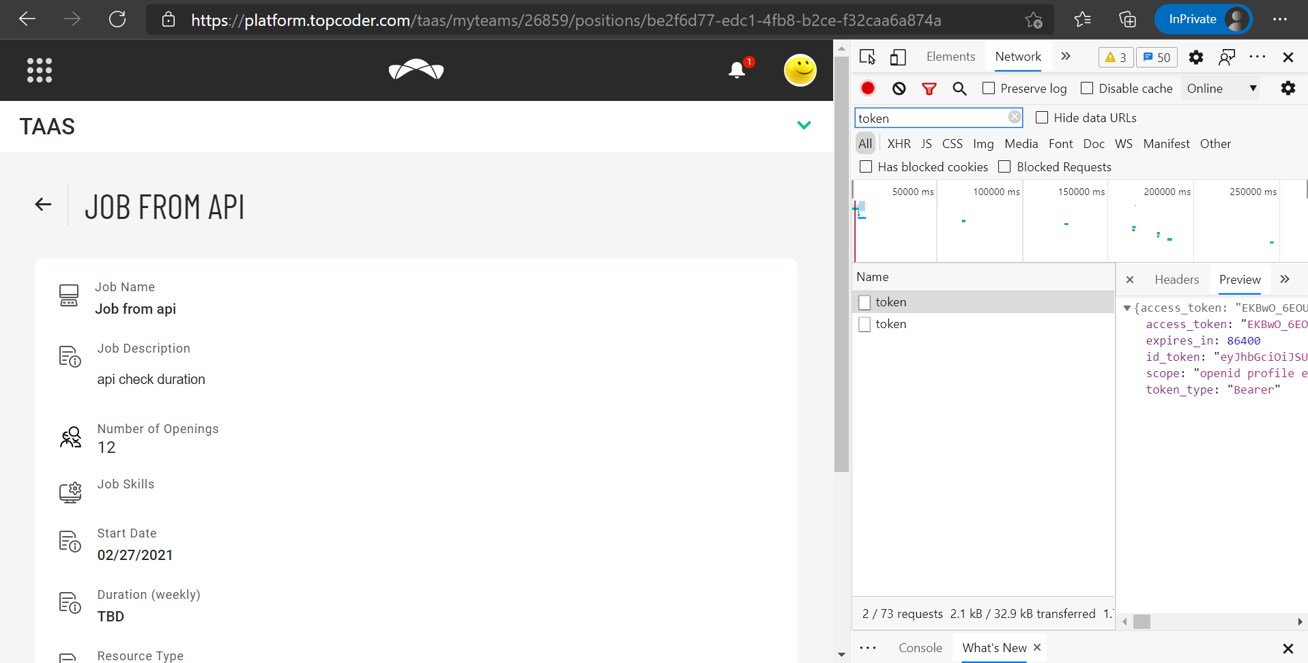1308x663 pixels.
Task: Show more request detail tabs chevron
Action: [1285, 279]
